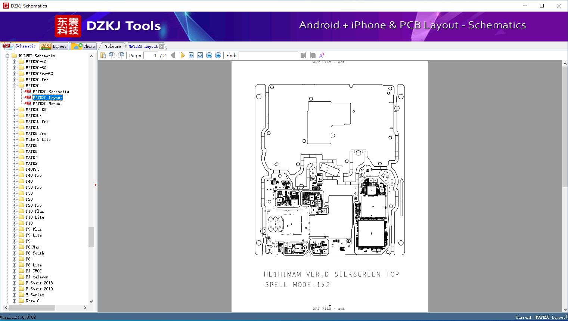The width and height of the screenshot is (568, 321).
Task: Click the HUAWEI Schematic folder icon
Action: (x=14, y=55)
